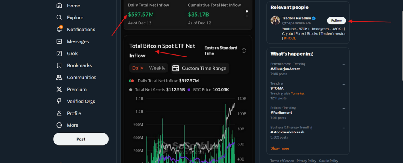
Task: Click the Relevant people heading
Action: [x=289, y=7]
